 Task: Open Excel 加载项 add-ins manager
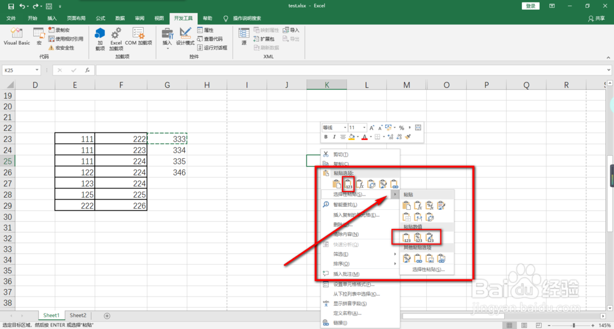click(116, 39)
